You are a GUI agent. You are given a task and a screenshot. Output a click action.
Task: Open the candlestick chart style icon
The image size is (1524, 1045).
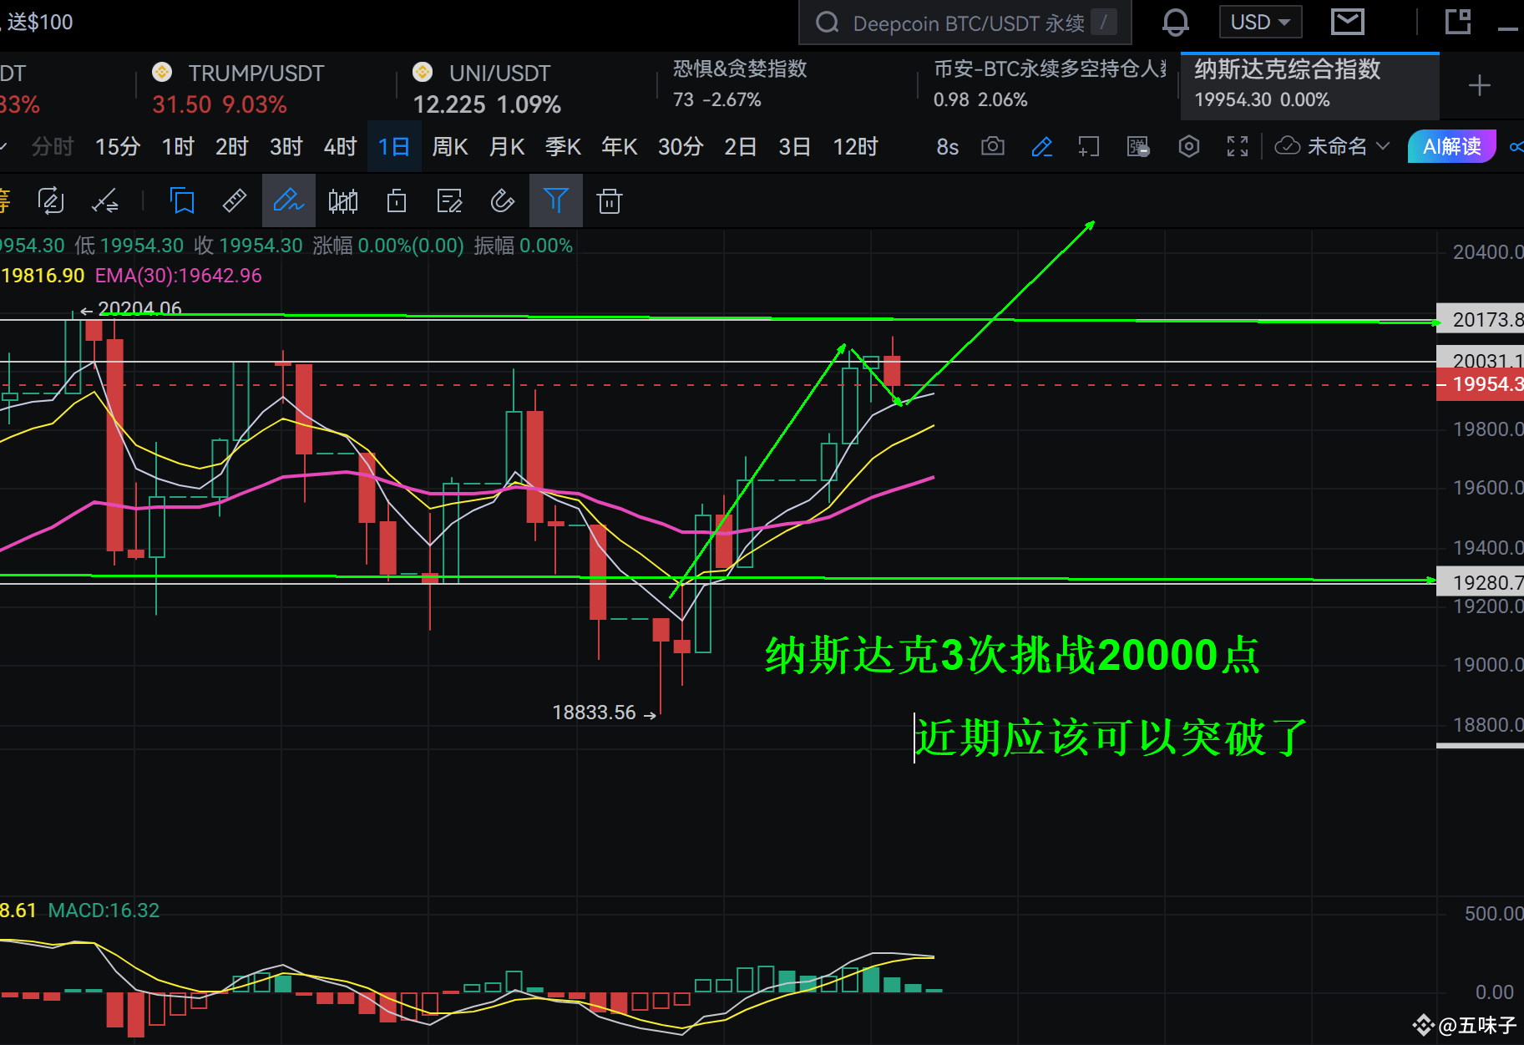pyautogui.click(x=342, y=200)
